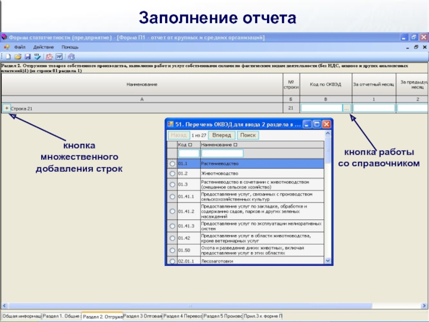Screen dimensions: 429x322
Task: Switch to the Раздел 1. Общие tab
Action: coord(62,316)
